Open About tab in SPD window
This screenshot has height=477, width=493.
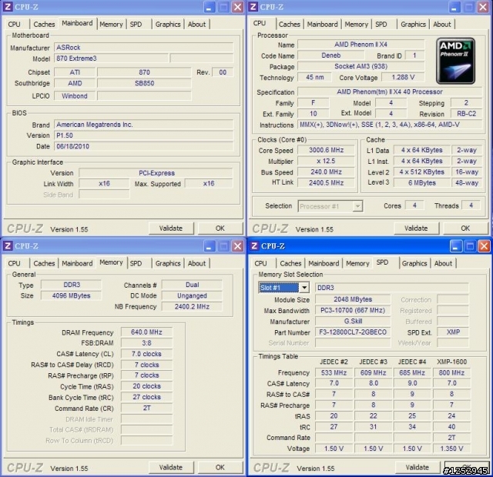coord(444,263)
